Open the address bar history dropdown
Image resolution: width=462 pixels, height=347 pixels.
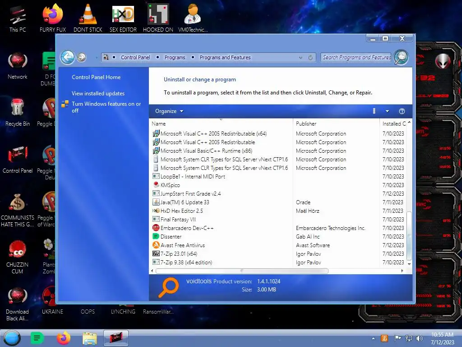click(x=300, y=57)
